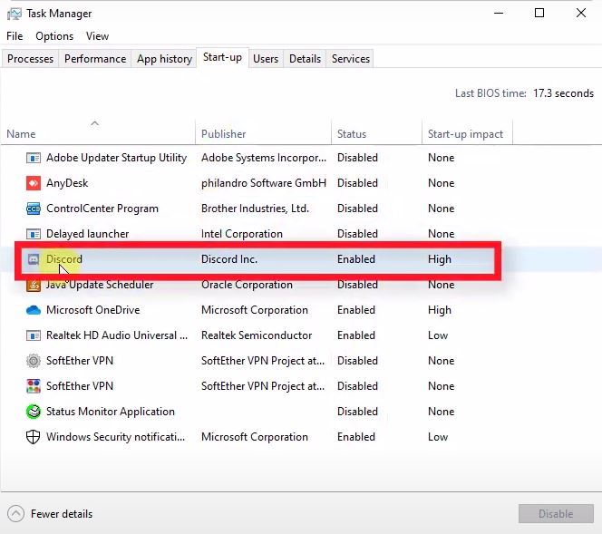Click the colorful SoftEther VPN icon
Screen dimensions: 602x534
[34, 386]
